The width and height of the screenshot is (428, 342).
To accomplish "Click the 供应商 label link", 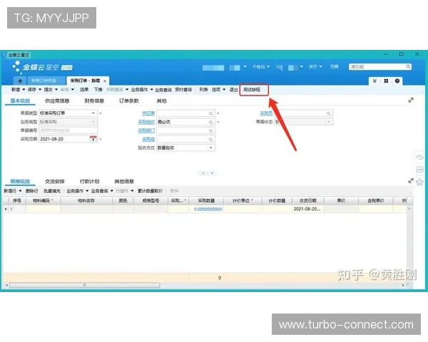I will click(x=148, y=113).
